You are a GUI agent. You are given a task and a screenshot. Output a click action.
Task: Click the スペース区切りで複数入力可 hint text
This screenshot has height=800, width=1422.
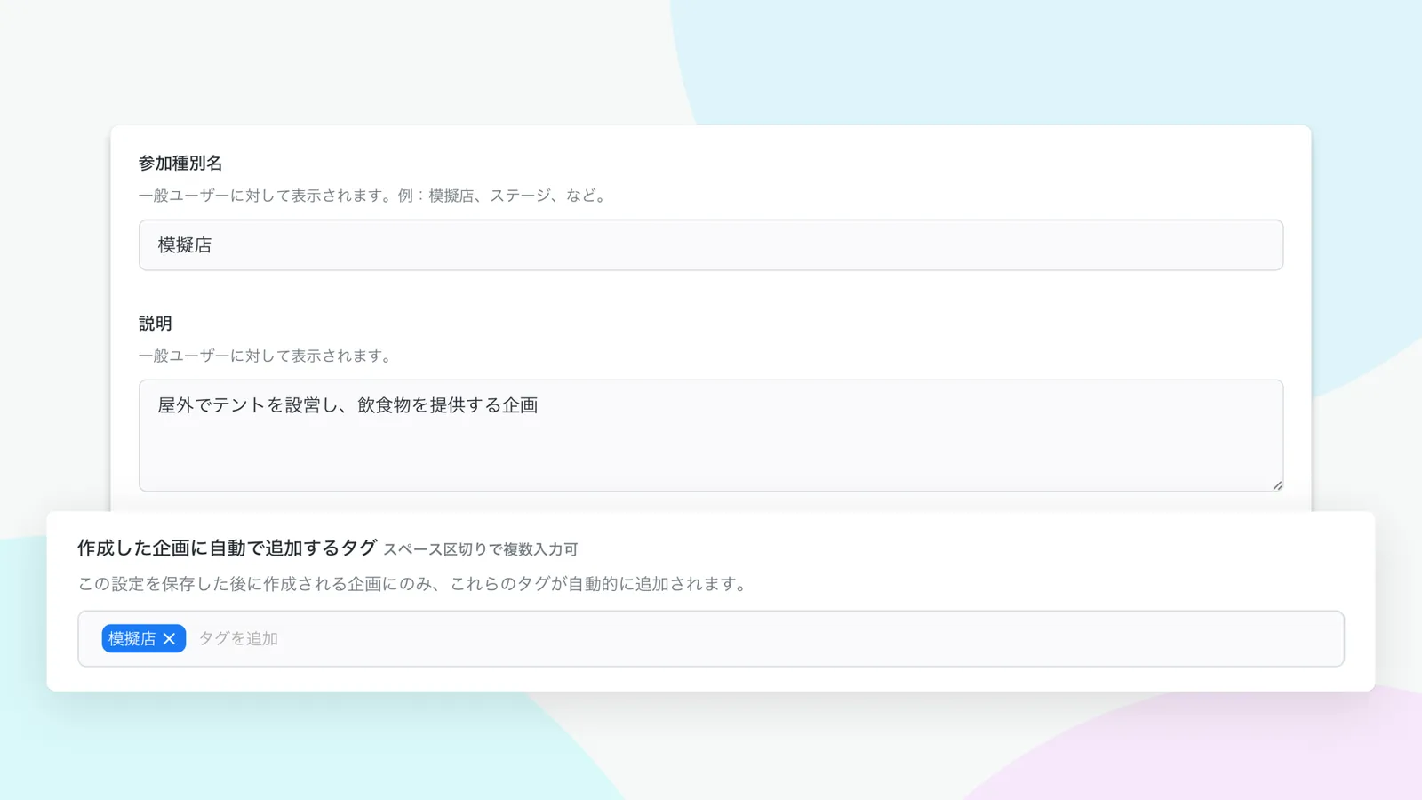coord(481,549)
